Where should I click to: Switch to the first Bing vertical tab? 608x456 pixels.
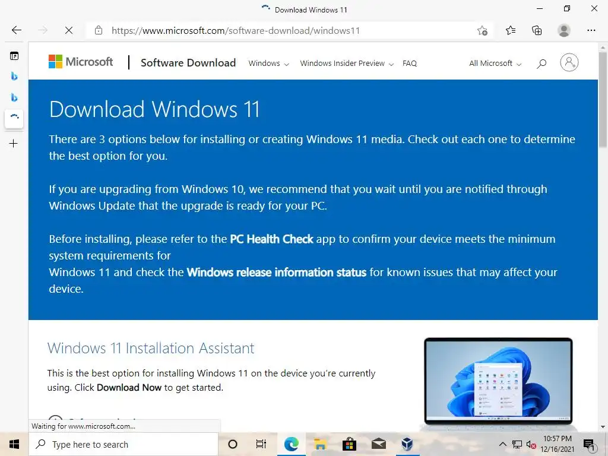pyautogui.click(x=14, y=77)
